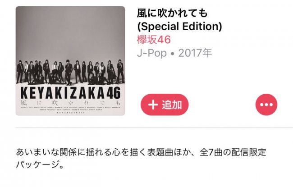This screenshot has width=293, height=187.
Task: Tap the member names credits on the cover
Action: pyautogui.click(x=71, y=109)
